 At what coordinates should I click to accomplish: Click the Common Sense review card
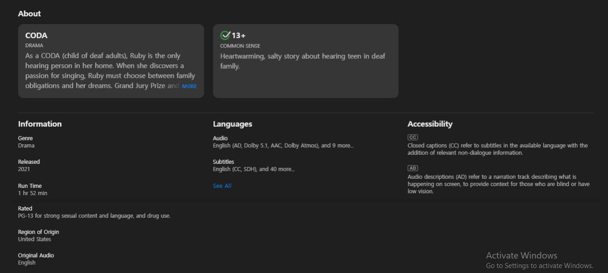click(x=305, y=61)
